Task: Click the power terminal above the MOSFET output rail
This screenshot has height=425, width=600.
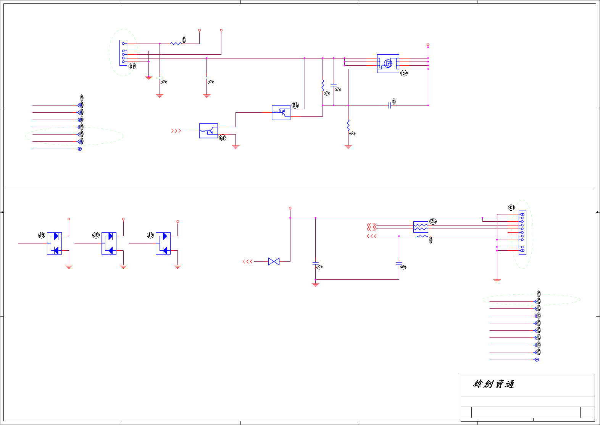Action: pyautogui.click(x=428, y=45)
